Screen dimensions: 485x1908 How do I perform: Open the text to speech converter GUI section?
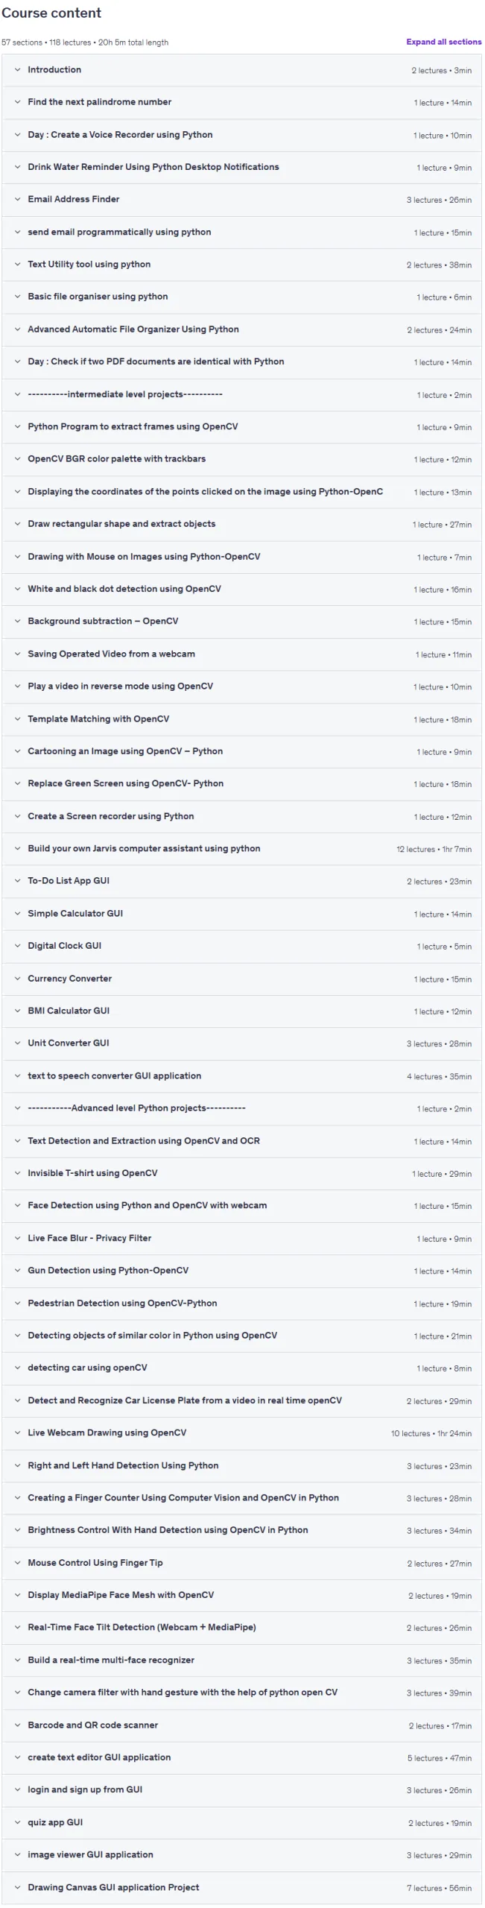coord(241,1076)
